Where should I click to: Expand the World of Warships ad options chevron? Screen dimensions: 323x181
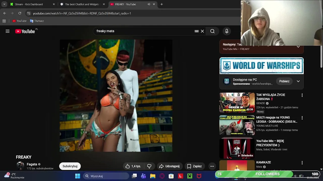(x=298, y=81)
